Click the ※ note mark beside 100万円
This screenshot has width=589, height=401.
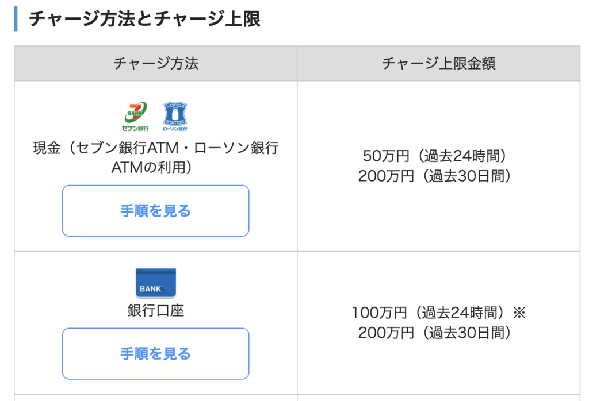pos(519,313)
